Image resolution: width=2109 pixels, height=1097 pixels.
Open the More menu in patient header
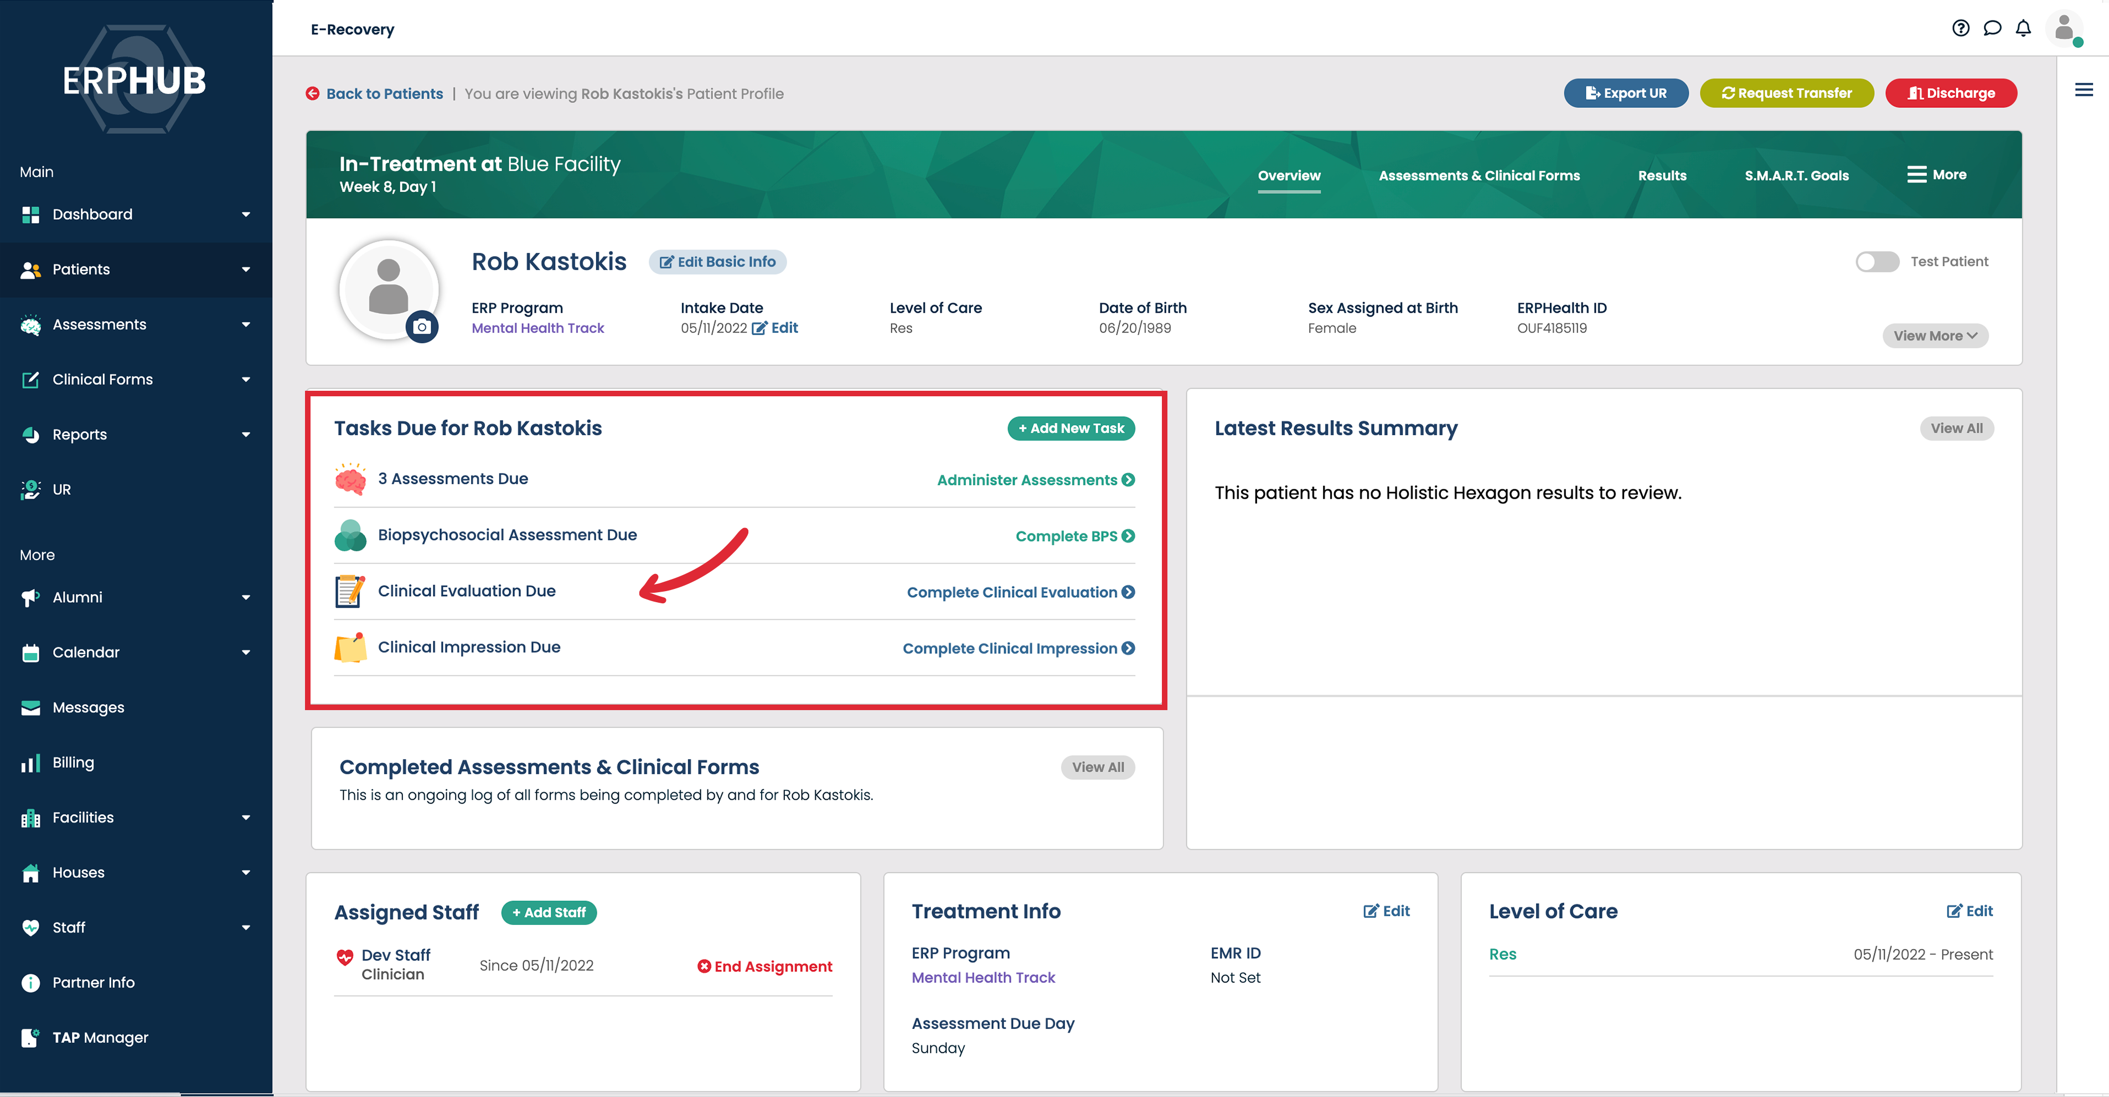coord(1936,174)
